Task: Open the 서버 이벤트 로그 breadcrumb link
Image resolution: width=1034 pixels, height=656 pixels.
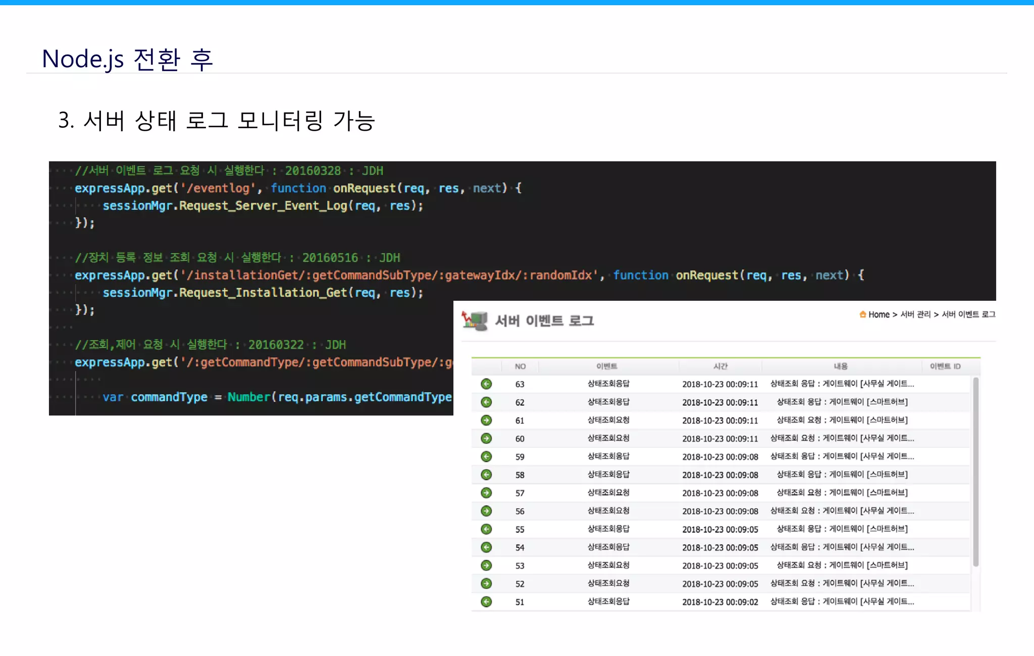Action: point(968,314)
